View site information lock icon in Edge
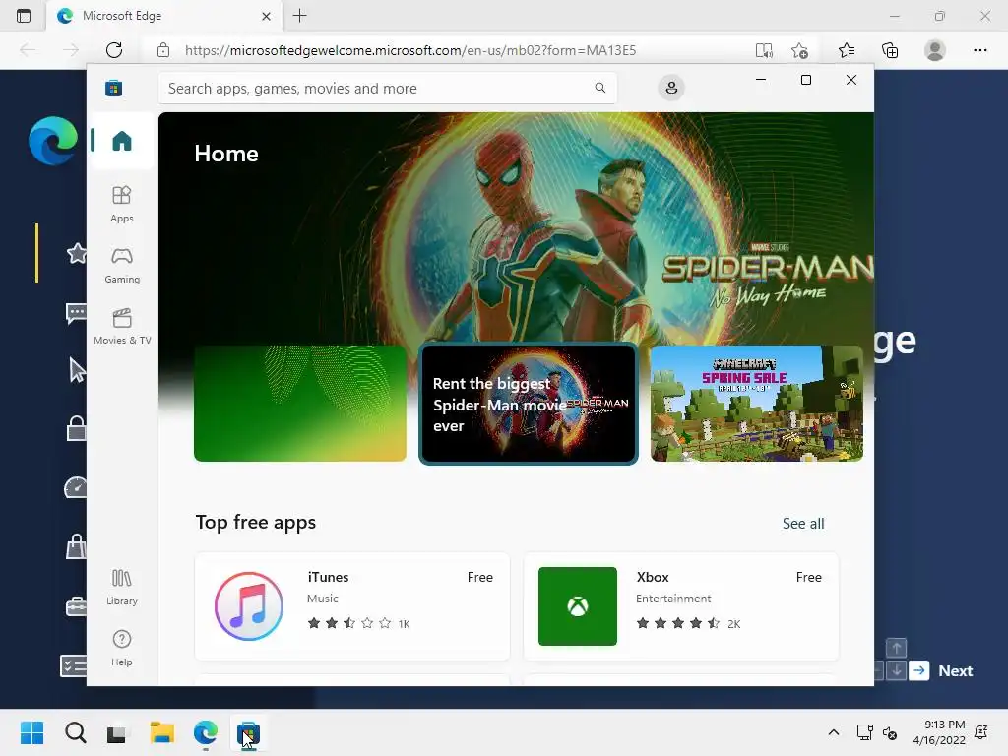This screenshot has width=1008, height=756. 163,50
